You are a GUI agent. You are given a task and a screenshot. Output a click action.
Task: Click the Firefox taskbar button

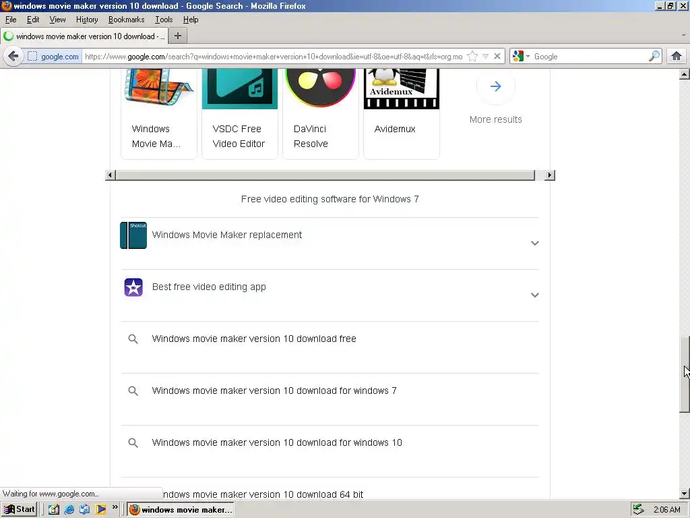coord(181,510)
